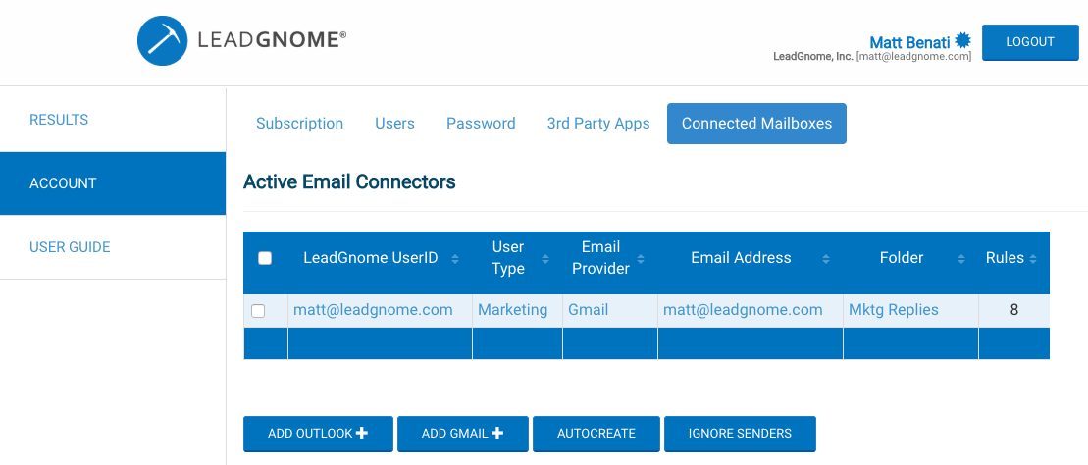Click the plus icon on Add Gmail

[496, 433]
